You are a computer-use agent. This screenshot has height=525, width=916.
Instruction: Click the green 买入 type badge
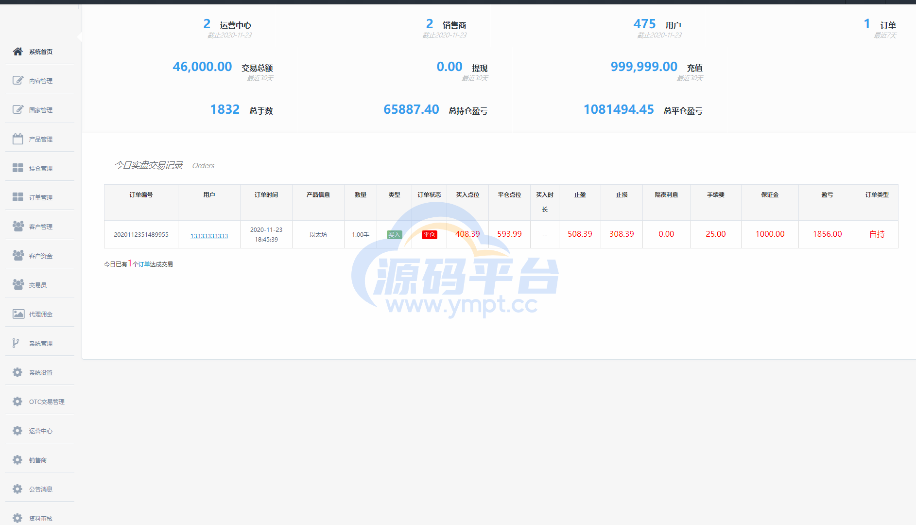coord(394,235)
